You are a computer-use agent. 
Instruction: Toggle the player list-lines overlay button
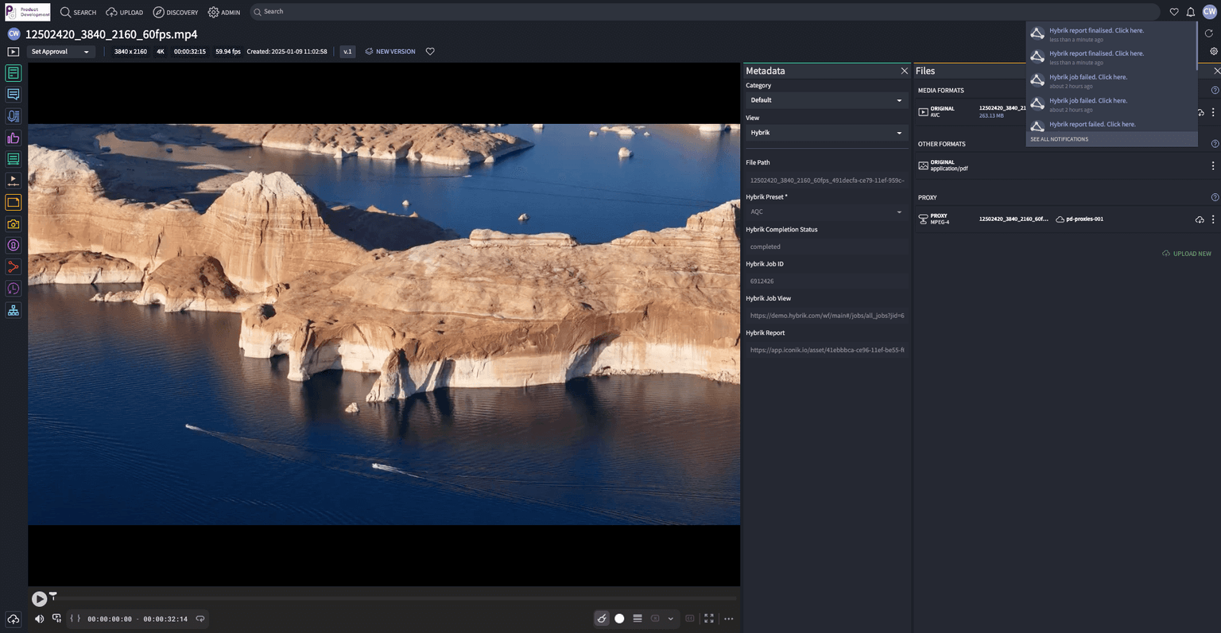[x=638, y=619]
